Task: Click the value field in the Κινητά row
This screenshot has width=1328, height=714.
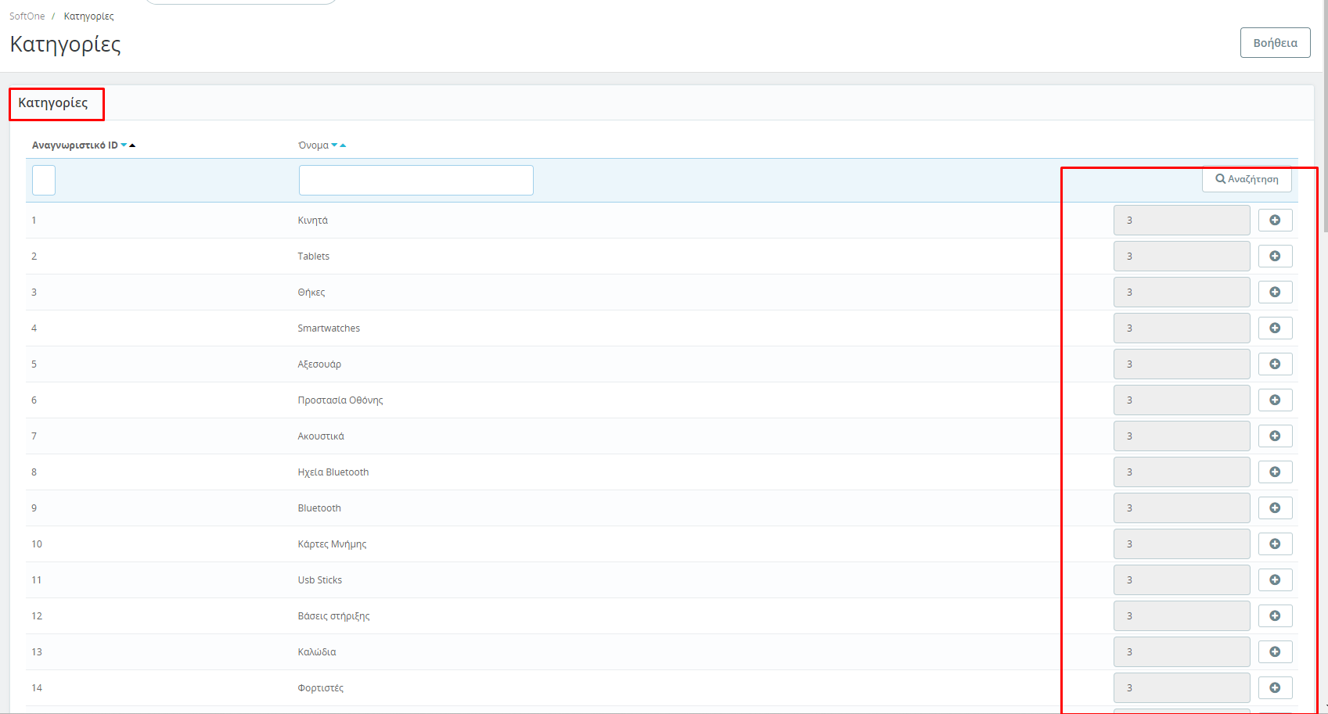Action: click(x=1182, y=221)
